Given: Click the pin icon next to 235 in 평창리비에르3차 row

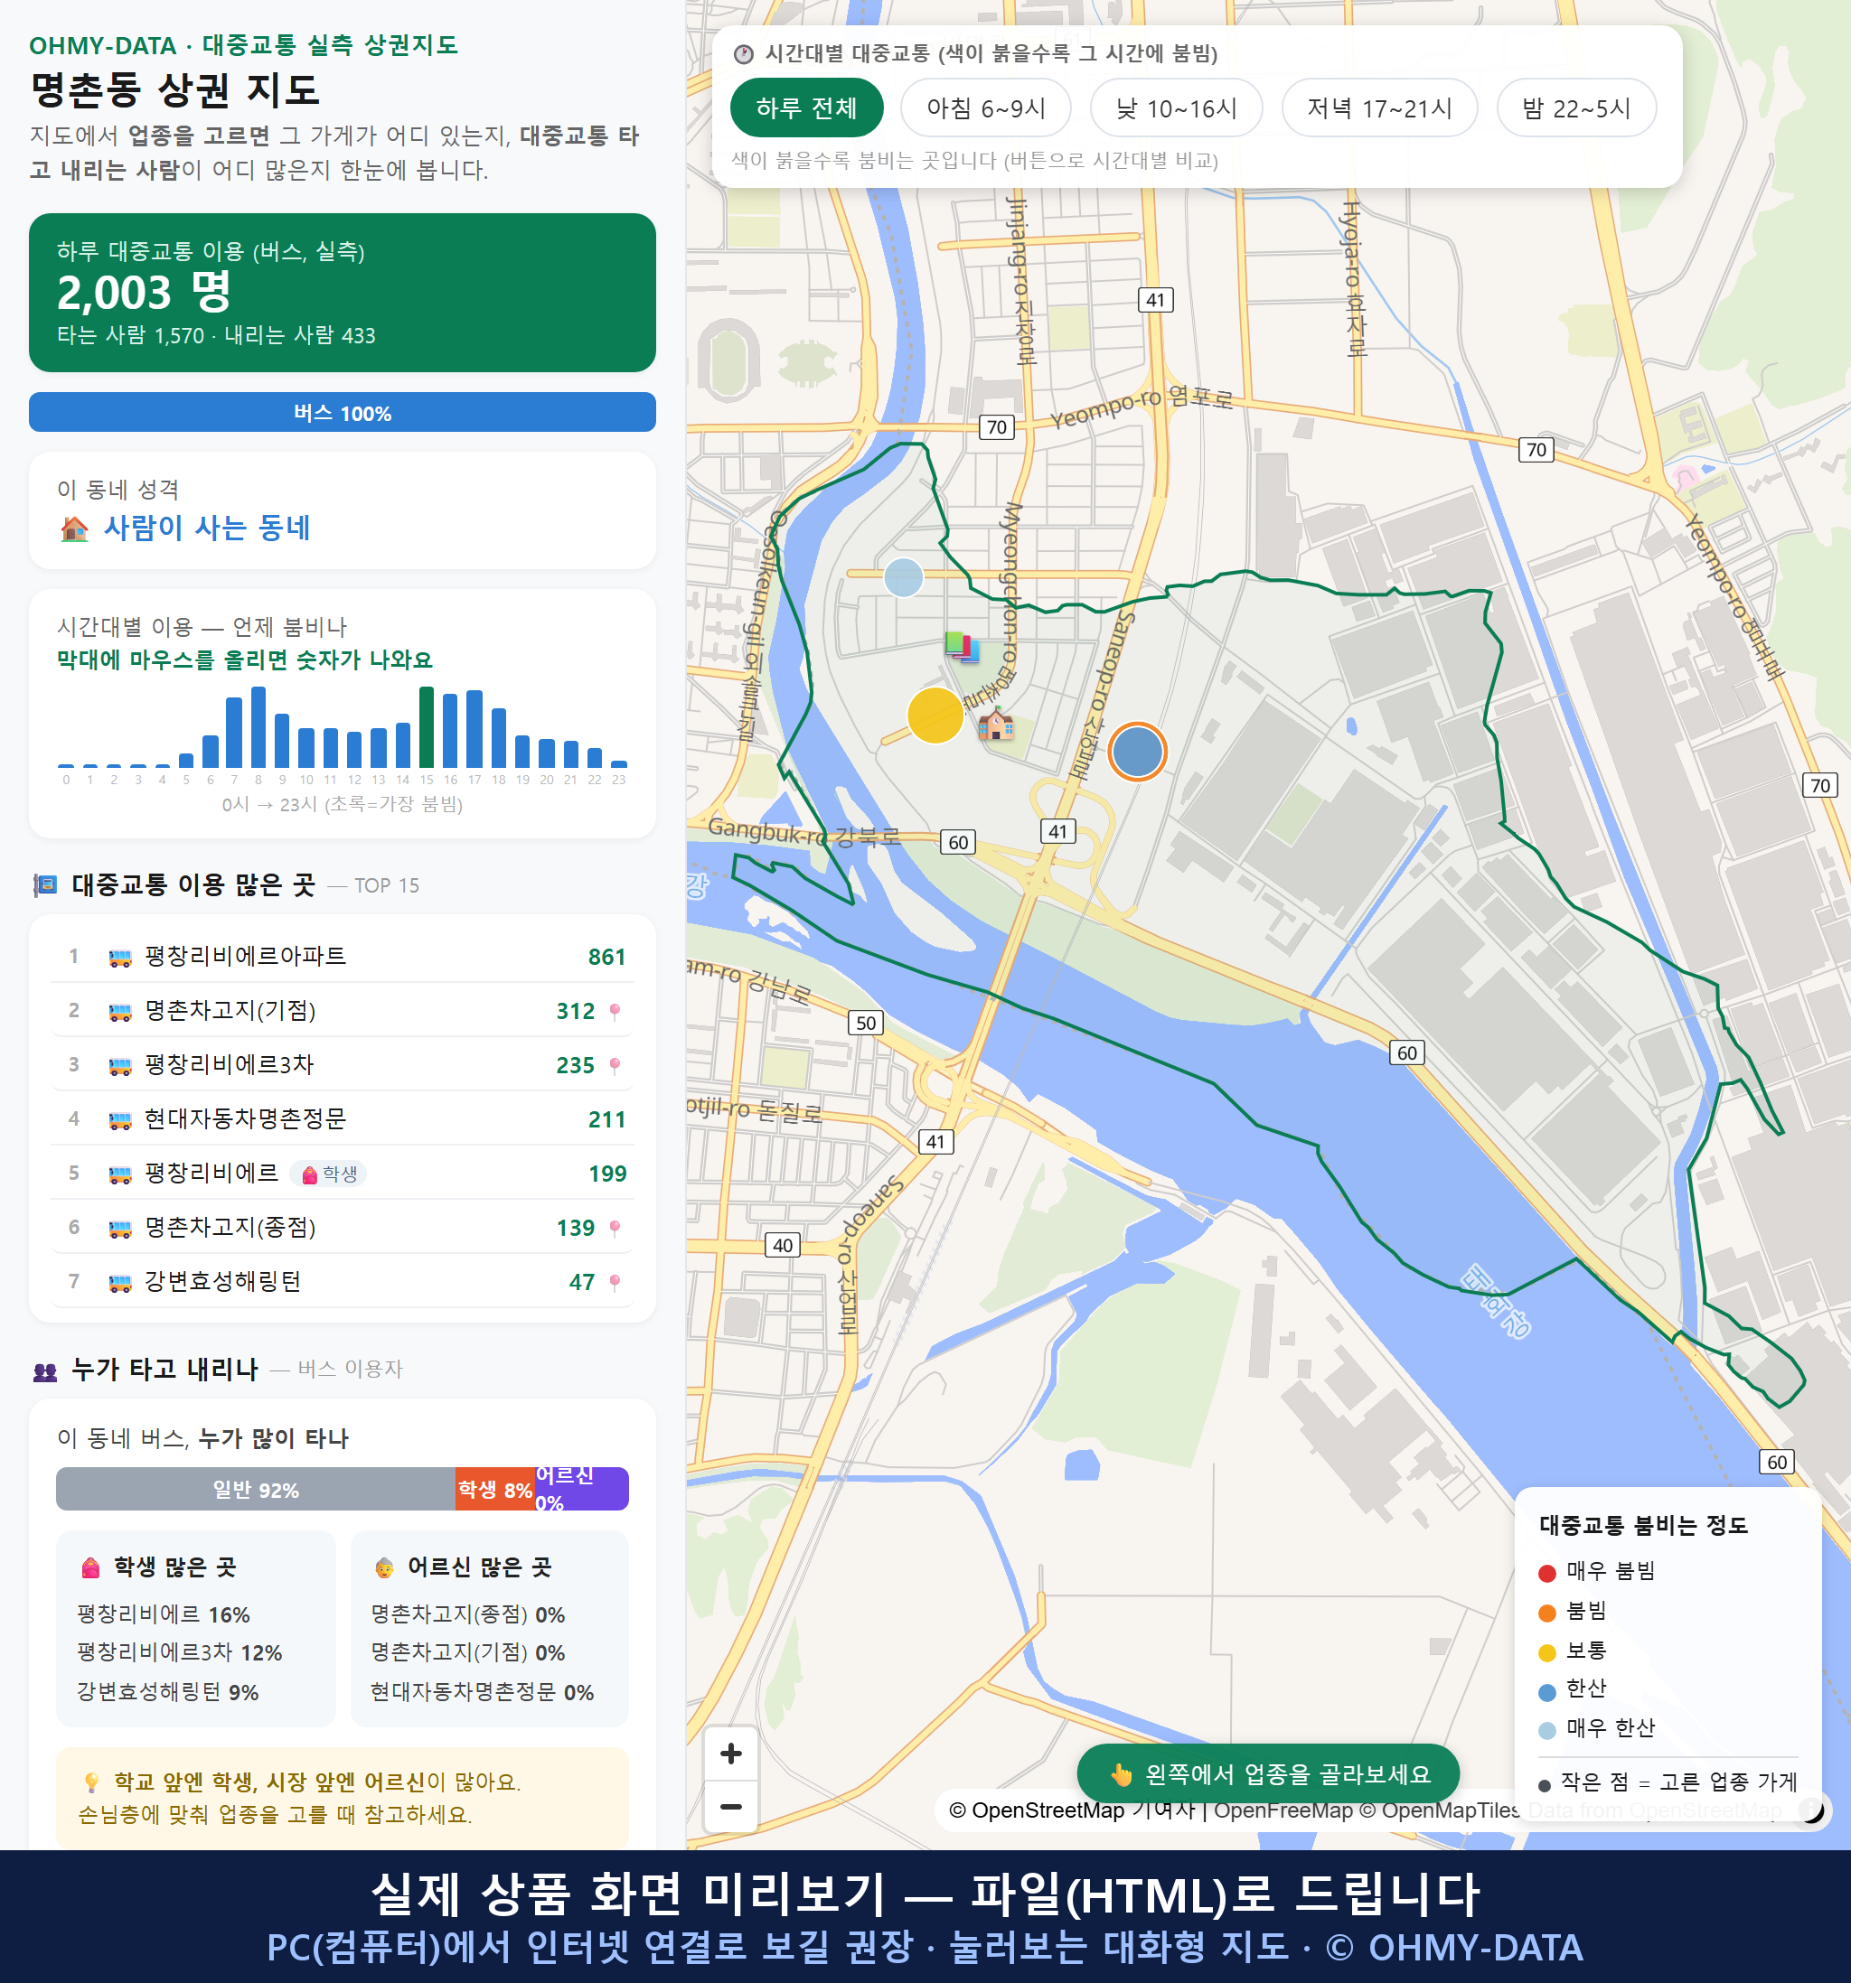Looking at the screenshot, I should pyautogui.click(x=615, y=1065).
